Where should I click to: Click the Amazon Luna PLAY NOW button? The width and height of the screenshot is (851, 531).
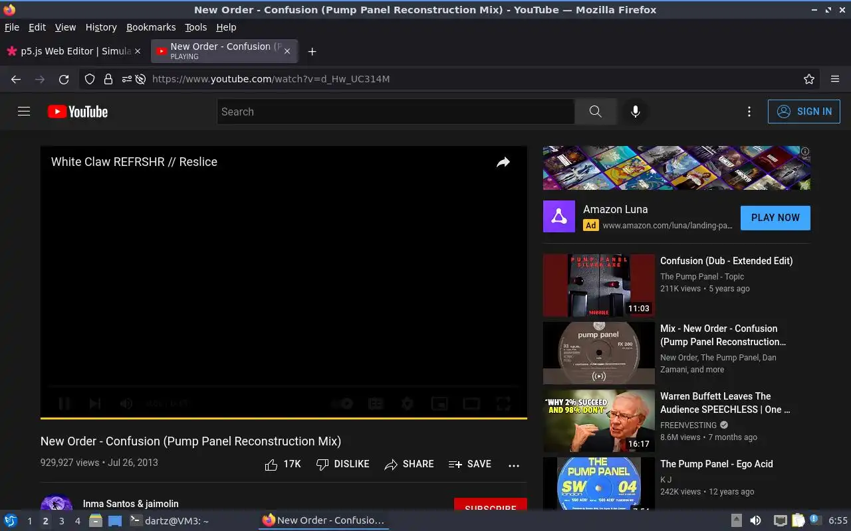pyautogui.click(x=775, y=218)
